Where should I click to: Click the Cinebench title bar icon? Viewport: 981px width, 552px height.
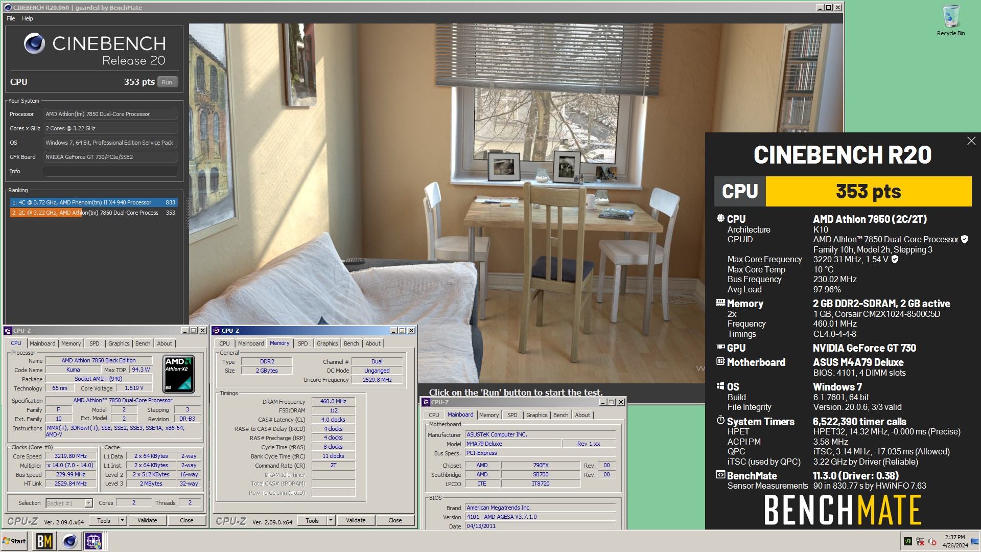coord(8,8)
